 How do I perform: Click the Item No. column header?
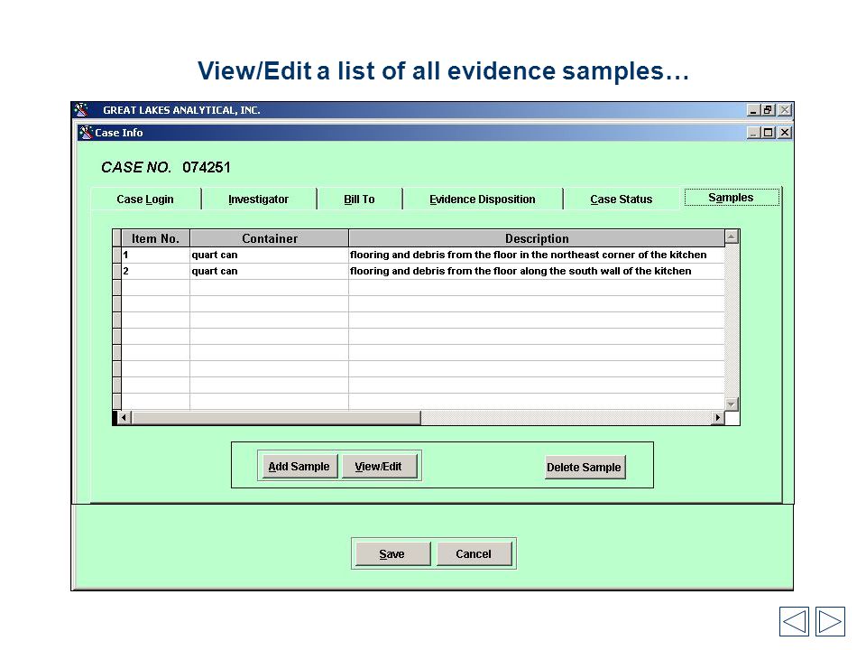coord(156,238)
